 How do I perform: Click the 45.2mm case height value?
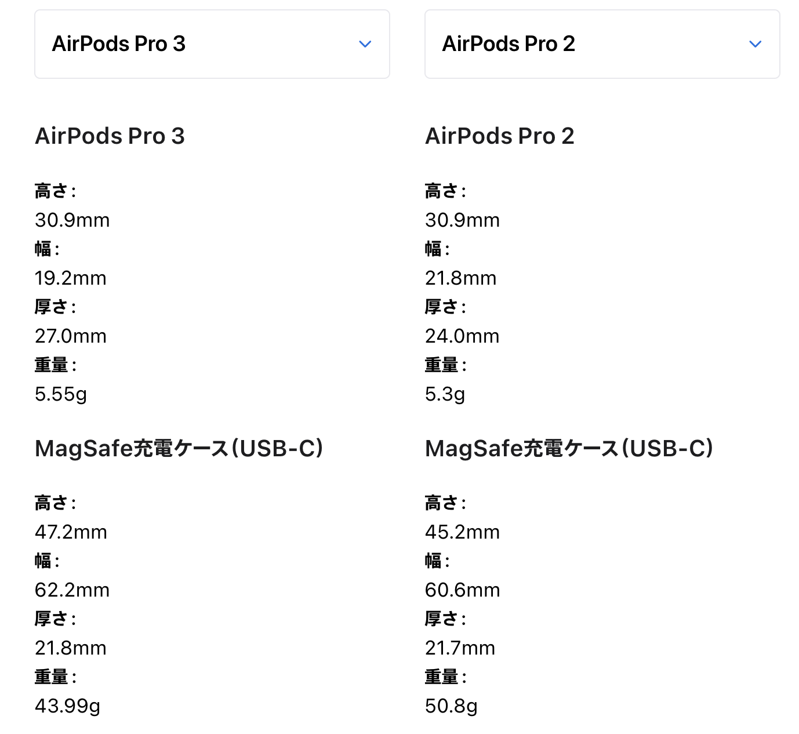tap(462, 532)
